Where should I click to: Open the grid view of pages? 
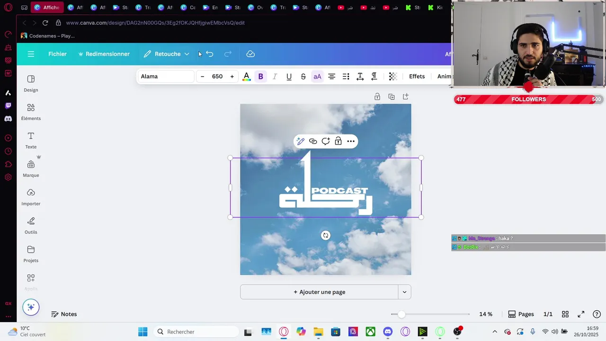click(x=565, y=314)
